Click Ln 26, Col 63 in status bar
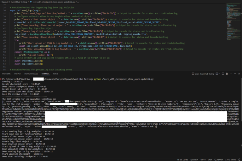The height and width of the screenshot is (161, 242). tap(183, 160)
